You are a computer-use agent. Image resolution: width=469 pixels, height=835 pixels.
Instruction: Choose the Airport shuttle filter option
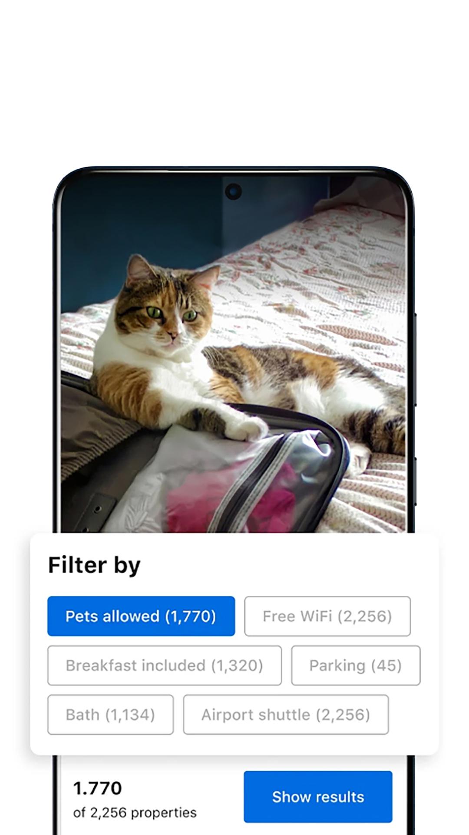click(x=286, y=714)
